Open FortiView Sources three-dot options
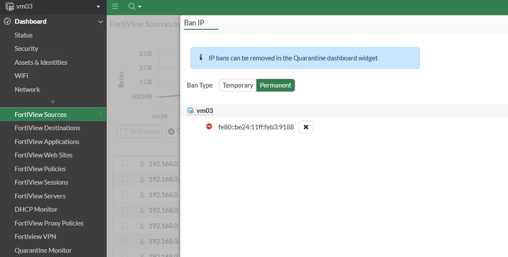Screen dimensions: 508x257 [101, 115]
